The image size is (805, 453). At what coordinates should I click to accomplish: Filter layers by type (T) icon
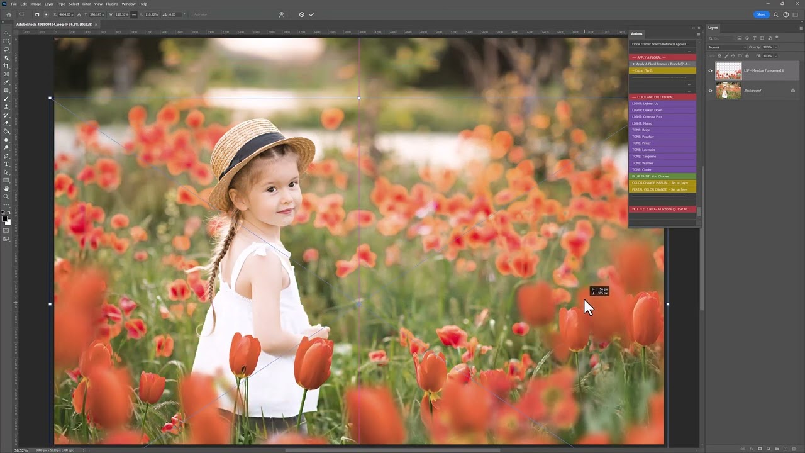755,38
